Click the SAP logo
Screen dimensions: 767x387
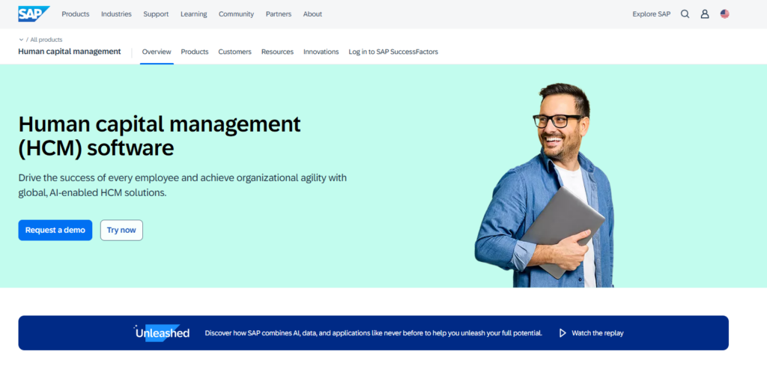(34, 13)
